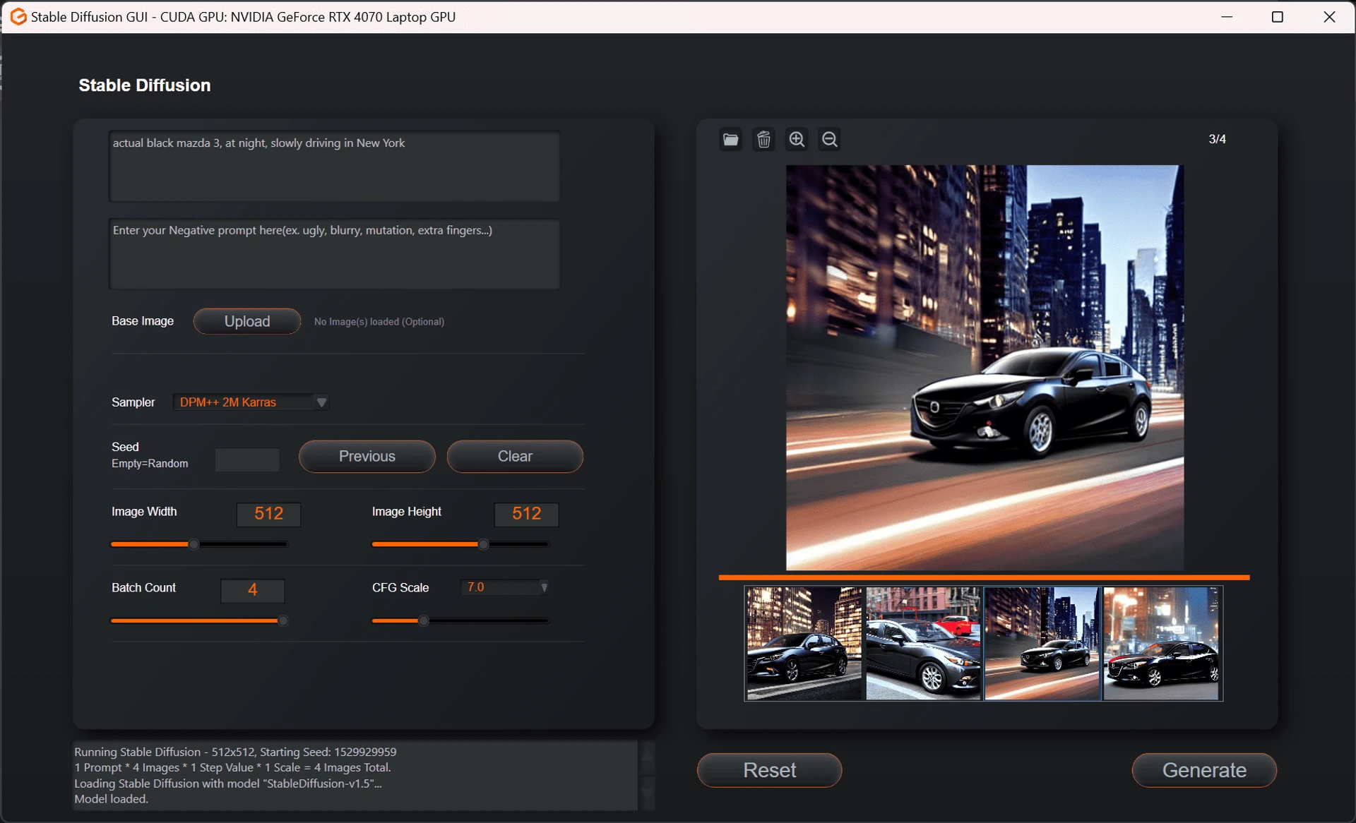Select the first thumbnail with black car
The width and height of the screenshot is (1356, 823).
coord(804,644)
